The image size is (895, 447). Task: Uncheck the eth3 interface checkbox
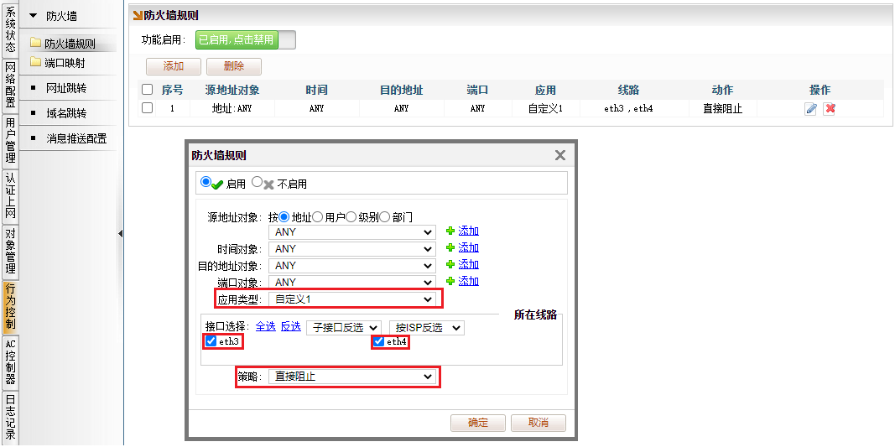pos(211,341)
